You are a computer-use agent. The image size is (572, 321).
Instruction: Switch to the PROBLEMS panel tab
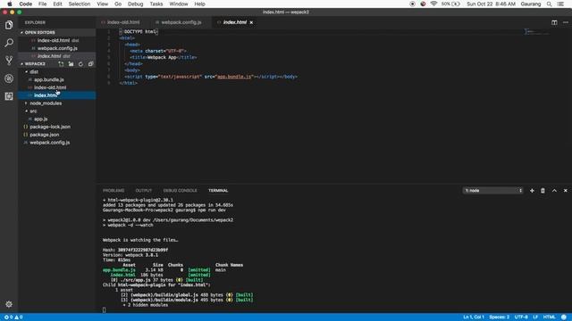point(114,191)
